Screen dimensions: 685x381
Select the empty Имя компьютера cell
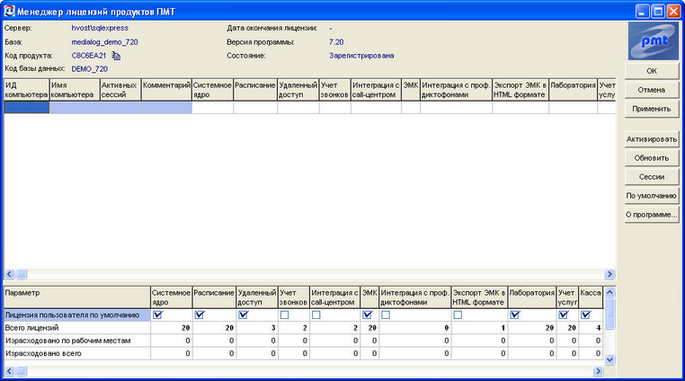(x=75, y=108)
